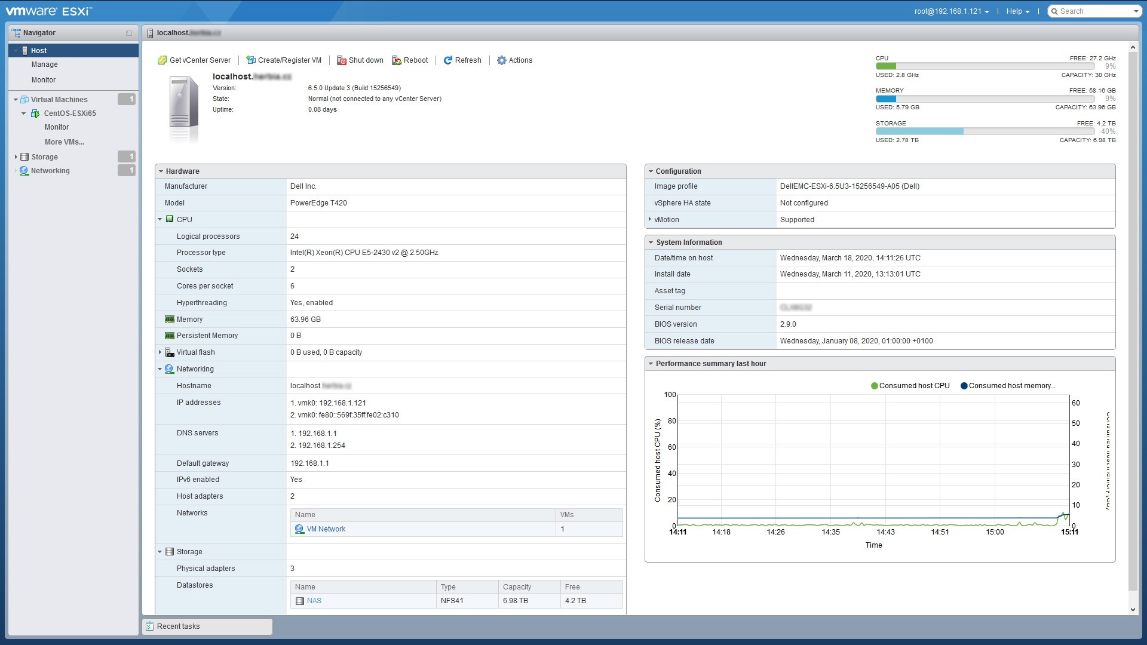Click the CPU usage bar
This screenshot has height=645, width=1147.
[x=985, y=66]
